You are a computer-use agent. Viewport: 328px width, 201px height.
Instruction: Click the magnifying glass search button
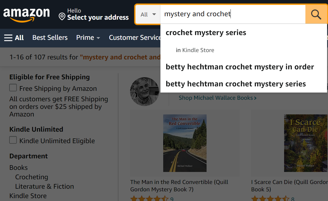point(316,14)
